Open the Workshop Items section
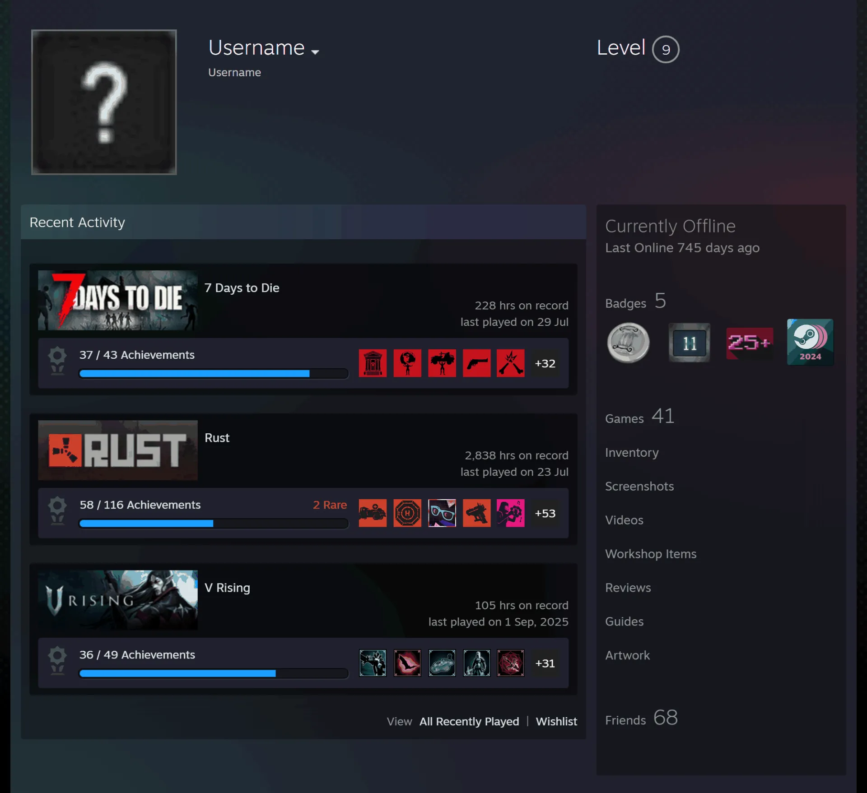Image resolution: width=867 pixels, height=793 pixels. coord(651,554)
